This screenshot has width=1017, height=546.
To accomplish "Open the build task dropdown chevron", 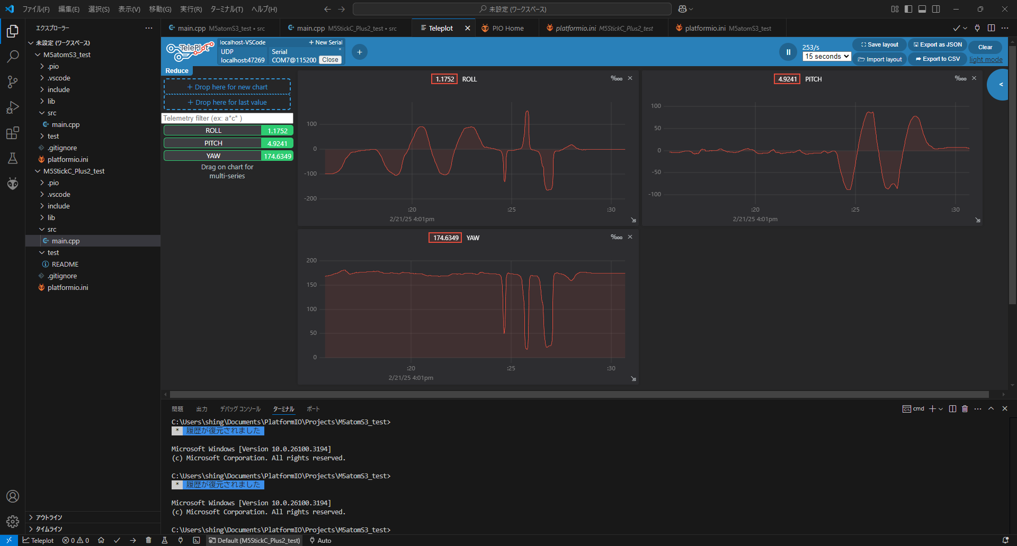I will point(965,28).
